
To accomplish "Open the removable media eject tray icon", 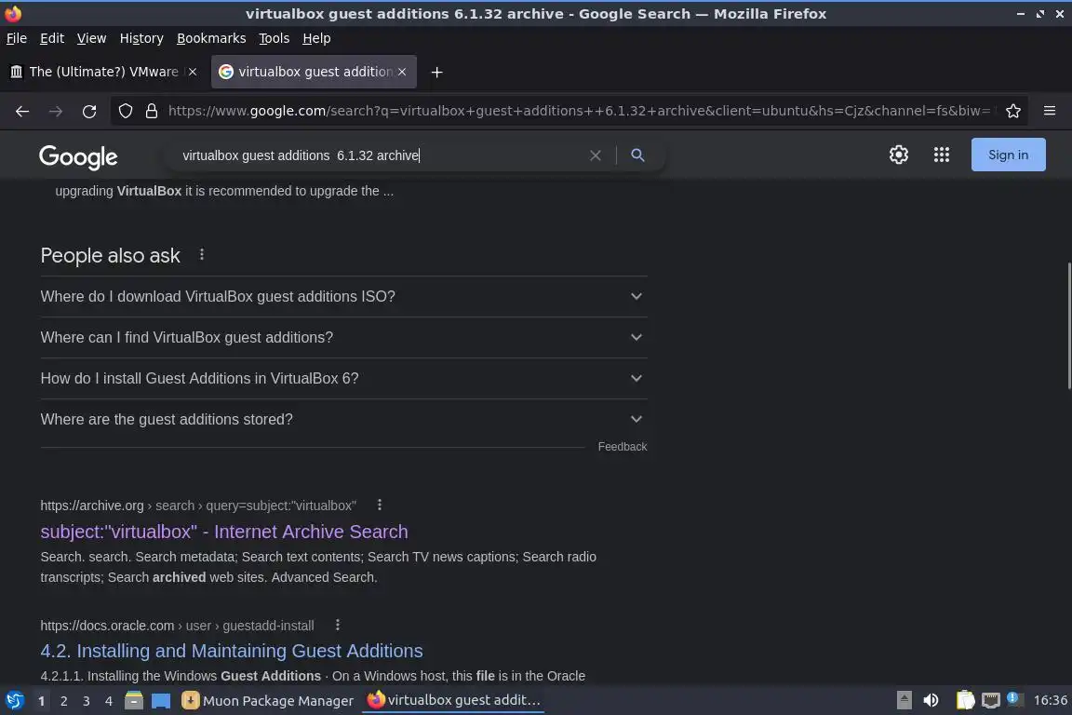I will (x=904, y=700).
